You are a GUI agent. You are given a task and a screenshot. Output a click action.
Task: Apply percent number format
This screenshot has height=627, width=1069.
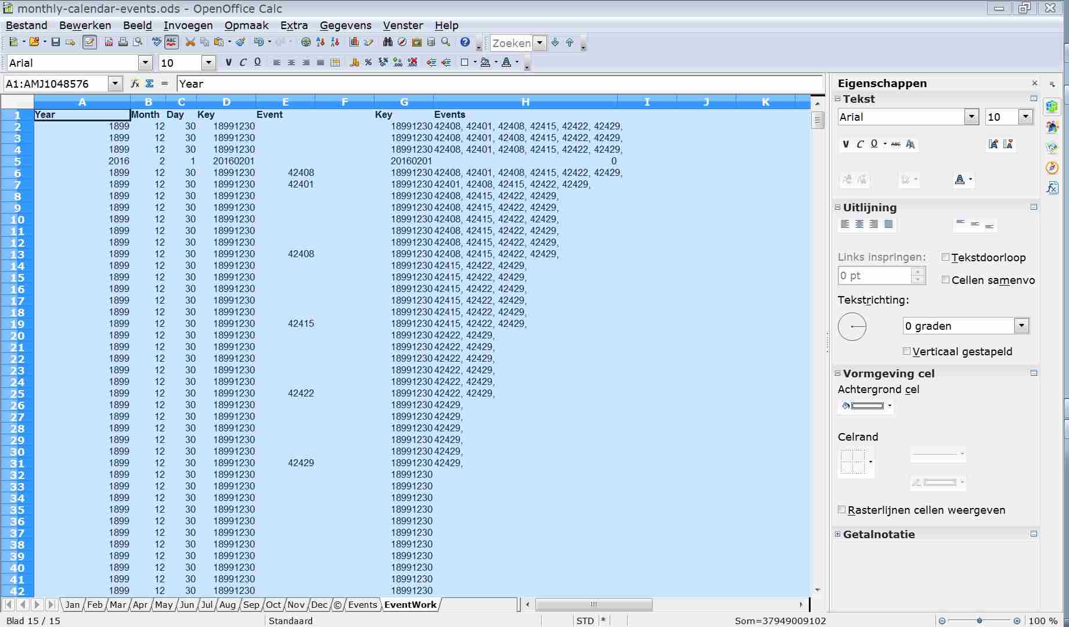(x=369, y=63)
